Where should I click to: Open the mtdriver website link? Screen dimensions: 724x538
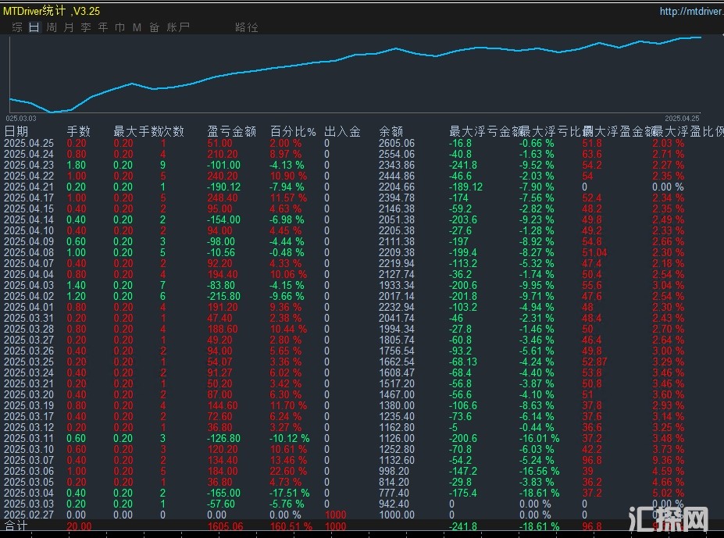point(690,12)
